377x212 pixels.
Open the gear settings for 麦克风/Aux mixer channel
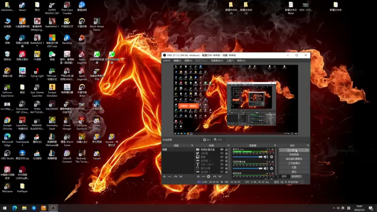coord(271,157)
